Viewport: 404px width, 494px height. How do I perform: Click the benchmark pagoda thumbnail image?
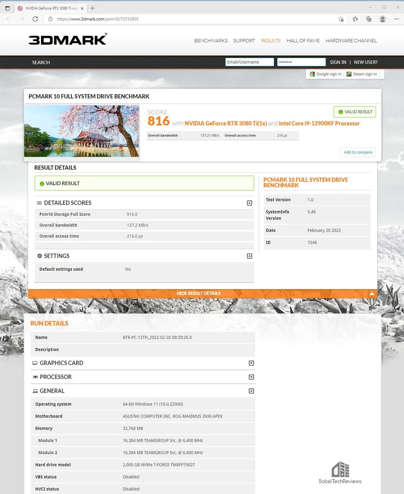[82, 131]
